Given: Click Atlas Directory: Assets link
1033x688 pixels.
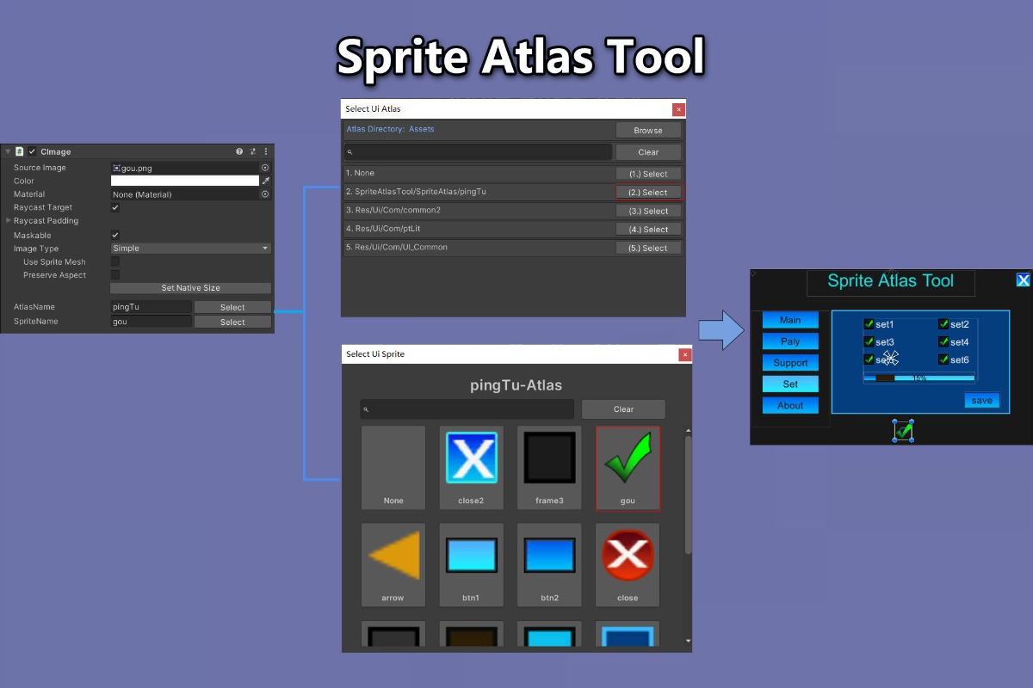Looking at the screenshot, I should [390, 129].
